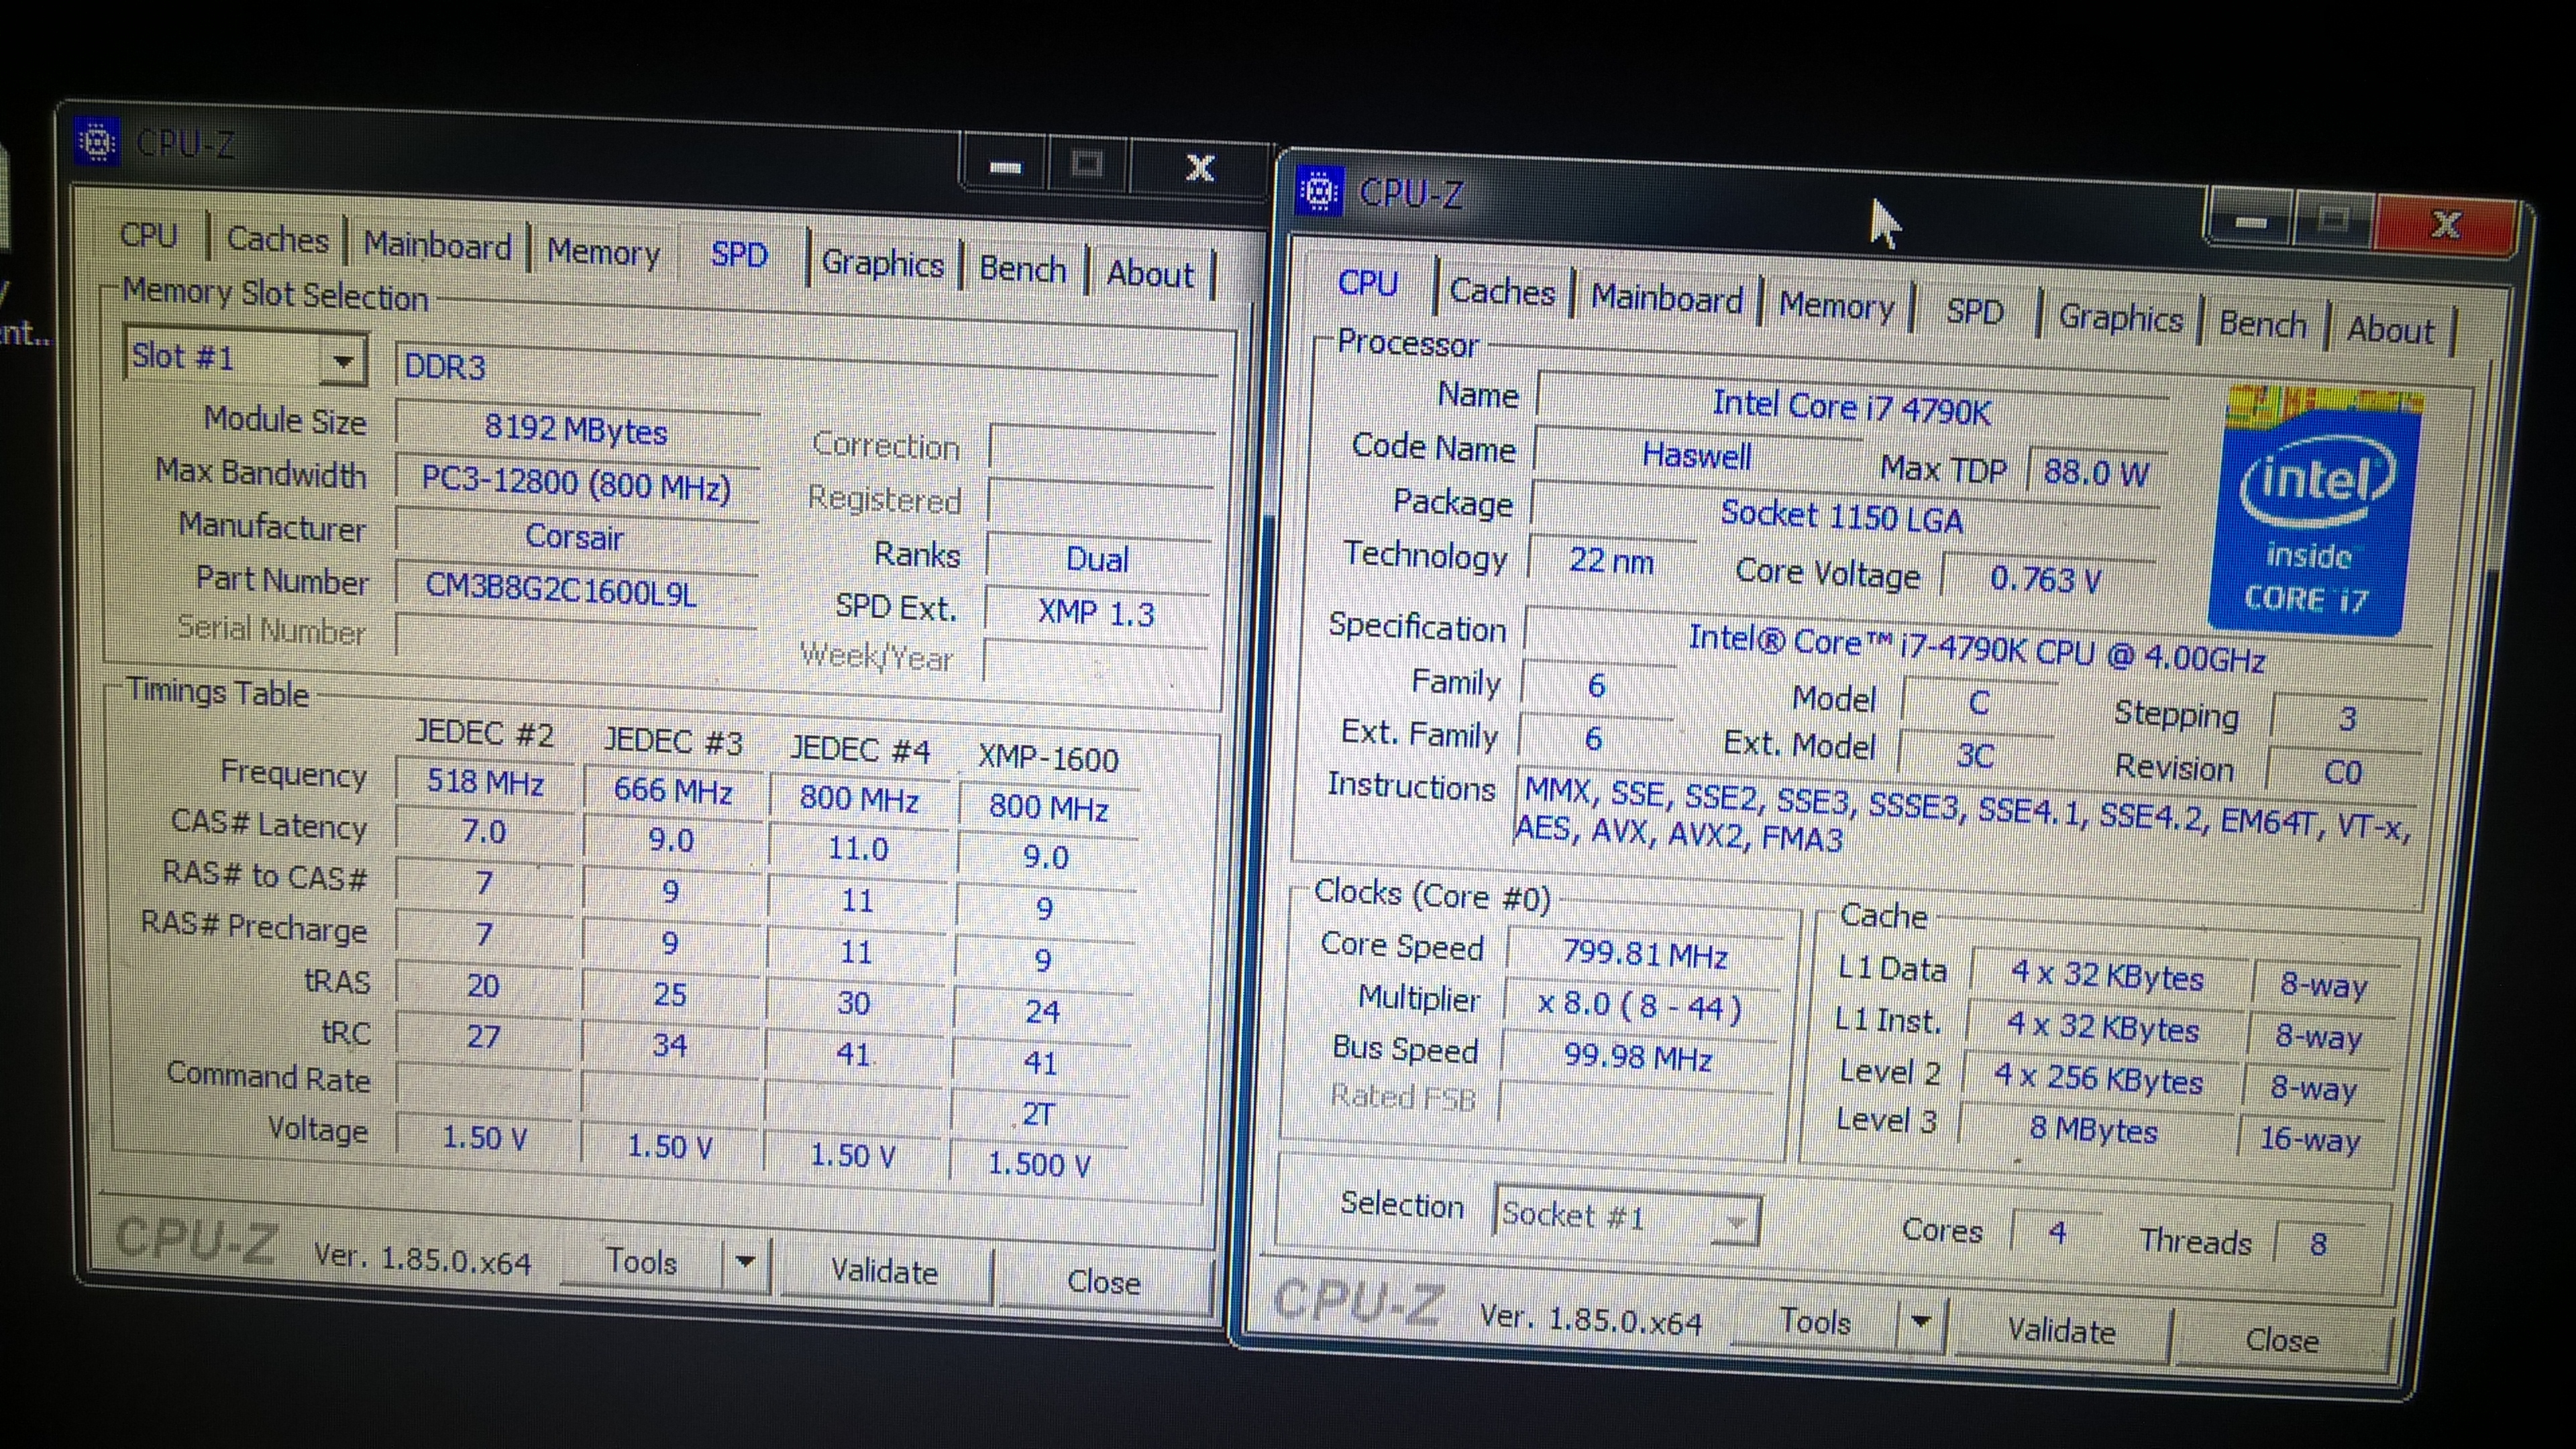Click Tools button in left CPU-Z window
This screenshot has height=1449, width=2576.
point(642,1262)
